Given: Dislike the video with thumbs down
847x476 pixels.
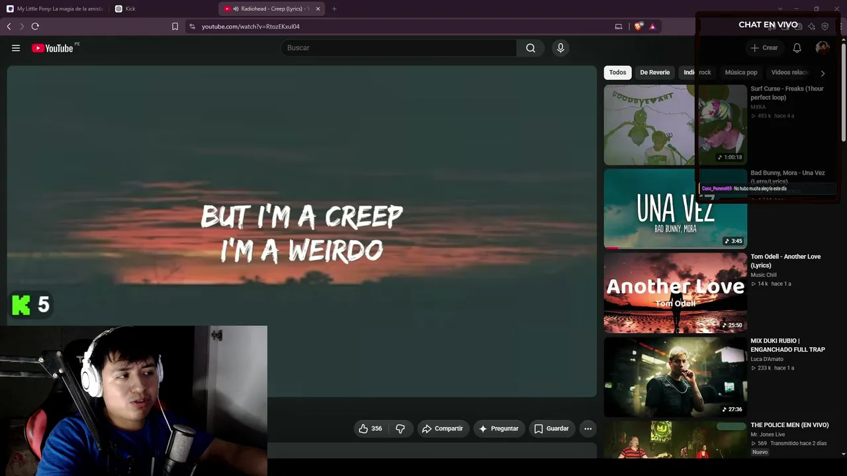Looking at the screenshot, I should 400,428.
